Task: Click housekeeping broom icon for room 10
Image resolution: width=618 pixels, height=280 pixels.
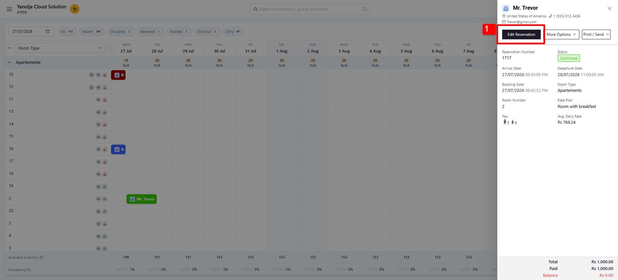Action: 105,75
